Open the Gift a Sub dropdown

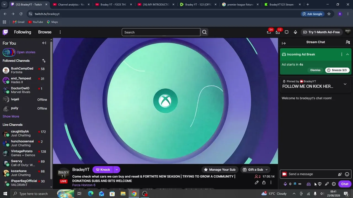pyautogui.click(x=255, y=170)
